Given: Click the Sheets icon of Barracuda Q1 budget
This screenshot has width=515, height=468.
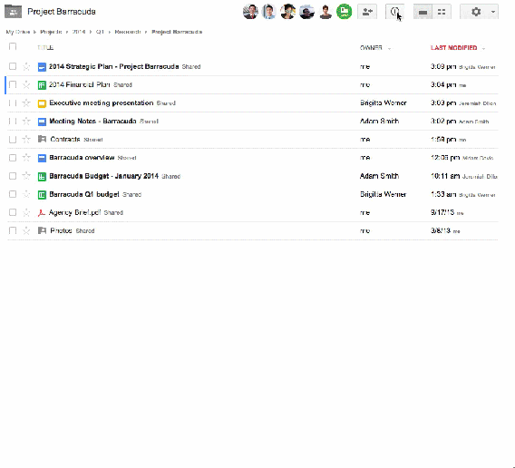Looking at the screenshot, I should point(42,195).
